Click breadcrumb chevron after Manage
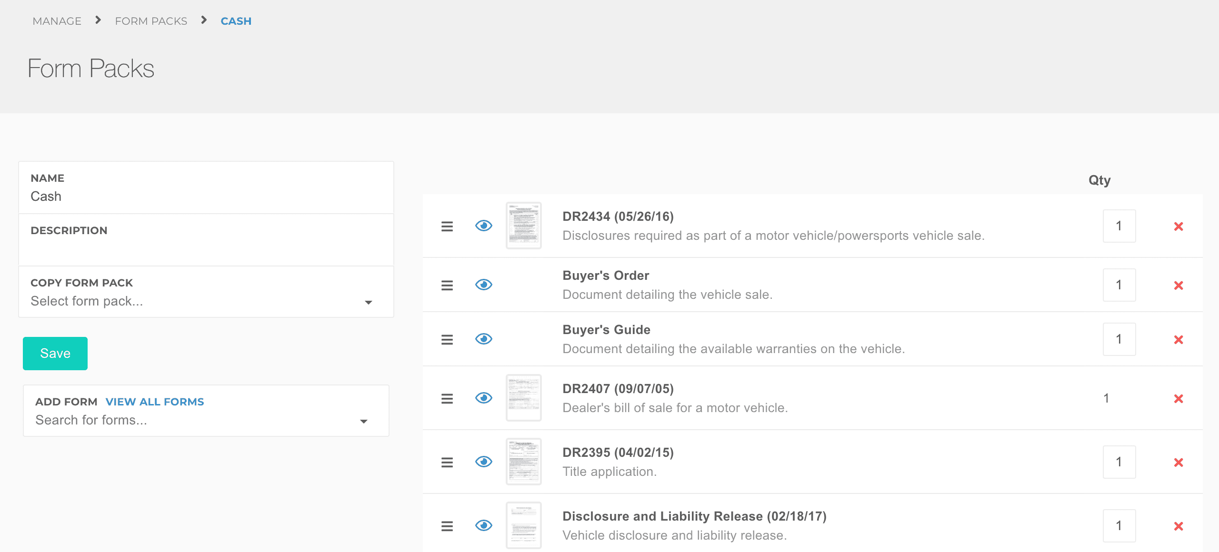The width and height of the screenshot is (1219, 552). [x=98, y=20]
